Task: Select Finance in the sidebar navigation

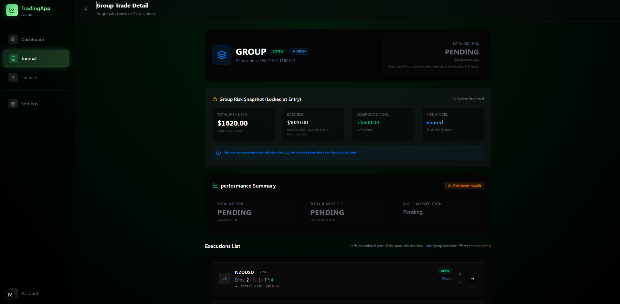Action: point(30,77)
